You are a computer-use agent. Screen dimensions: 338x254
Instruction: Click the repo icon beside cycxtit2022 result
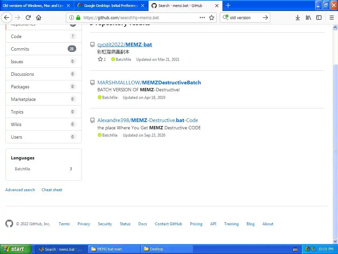click(92, 45)
